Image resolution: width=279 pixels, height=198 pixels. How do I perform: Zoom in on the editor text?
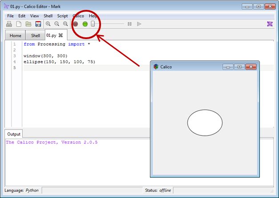click(x=48, y=24)
